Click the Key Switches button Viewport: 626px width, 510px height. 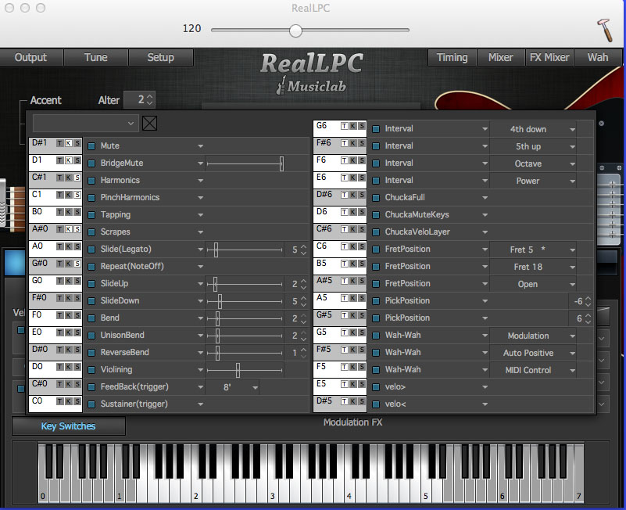(69, 426)
